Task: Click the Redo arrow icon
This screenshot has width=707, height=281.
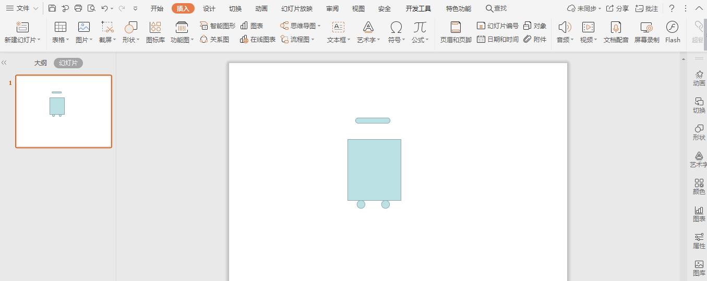Action: 122,8
